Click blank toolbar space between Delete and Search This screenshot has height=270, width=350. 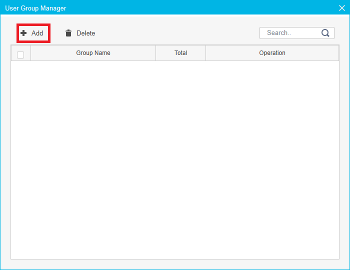[175, 33]
